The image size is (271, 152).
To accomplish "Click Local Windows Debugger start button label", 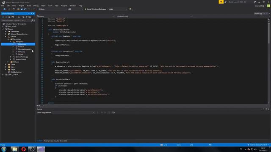I will click(x=97, y=9).
